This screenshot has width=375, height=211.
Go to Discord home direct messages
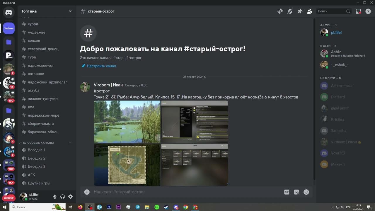pos(9,13)
